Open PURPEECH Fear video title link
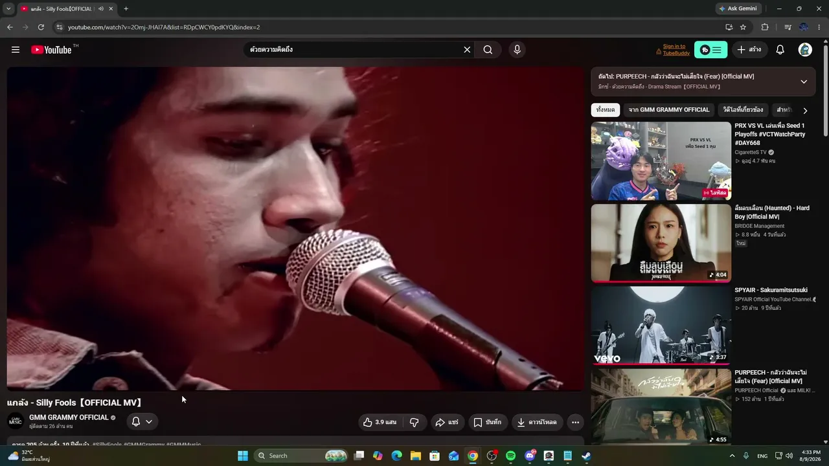829x466 pixels. 771,377
